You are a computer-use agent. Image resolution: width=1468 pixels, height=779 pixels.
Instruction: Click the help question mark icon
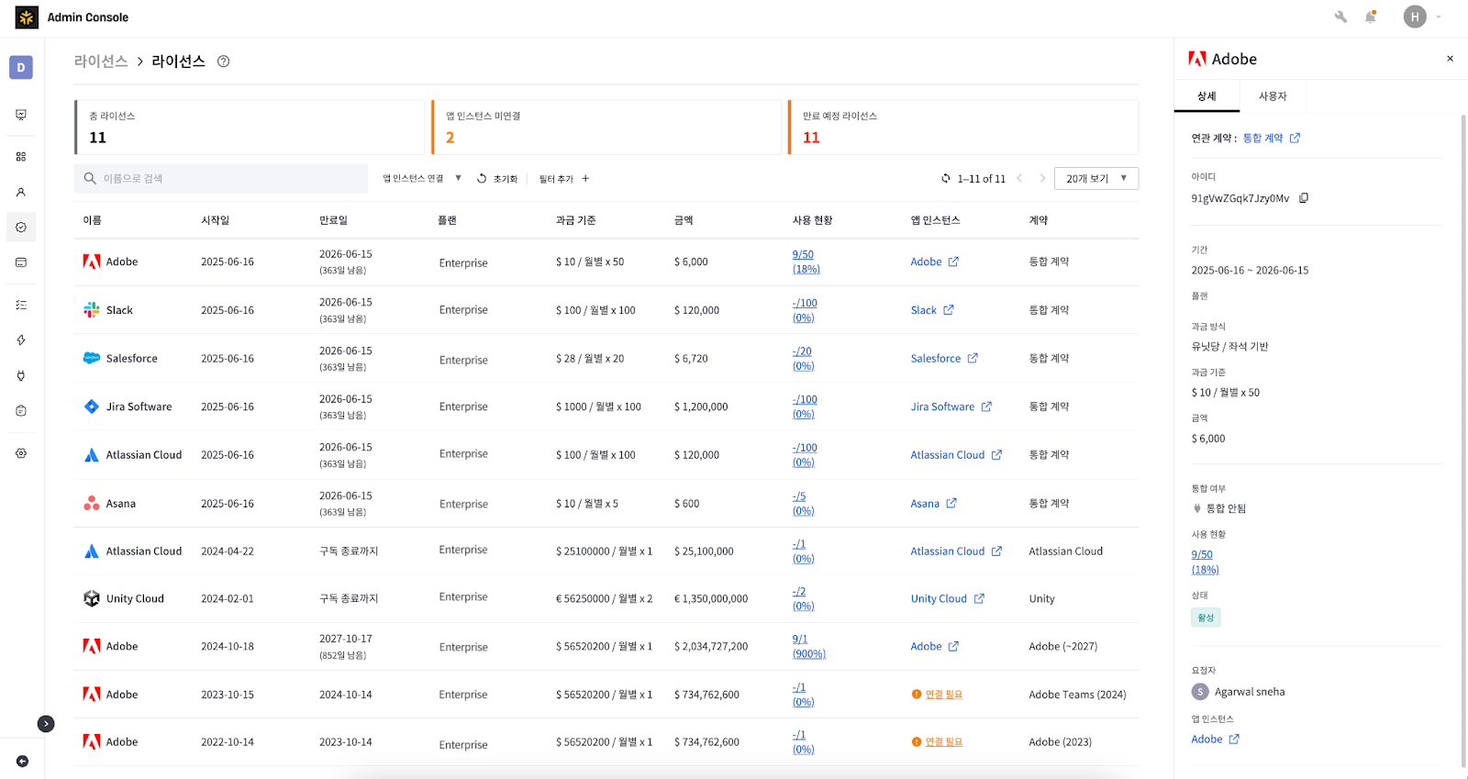pos(223,61)
